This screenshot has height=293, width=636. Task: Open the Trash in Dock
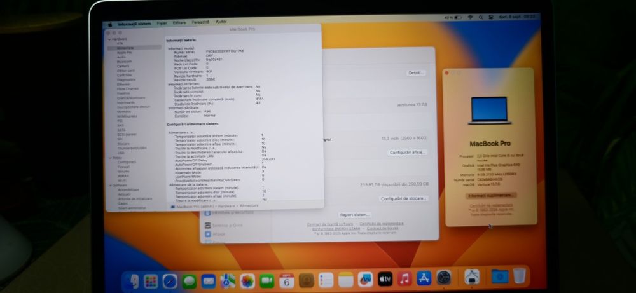tap(519, 276)
